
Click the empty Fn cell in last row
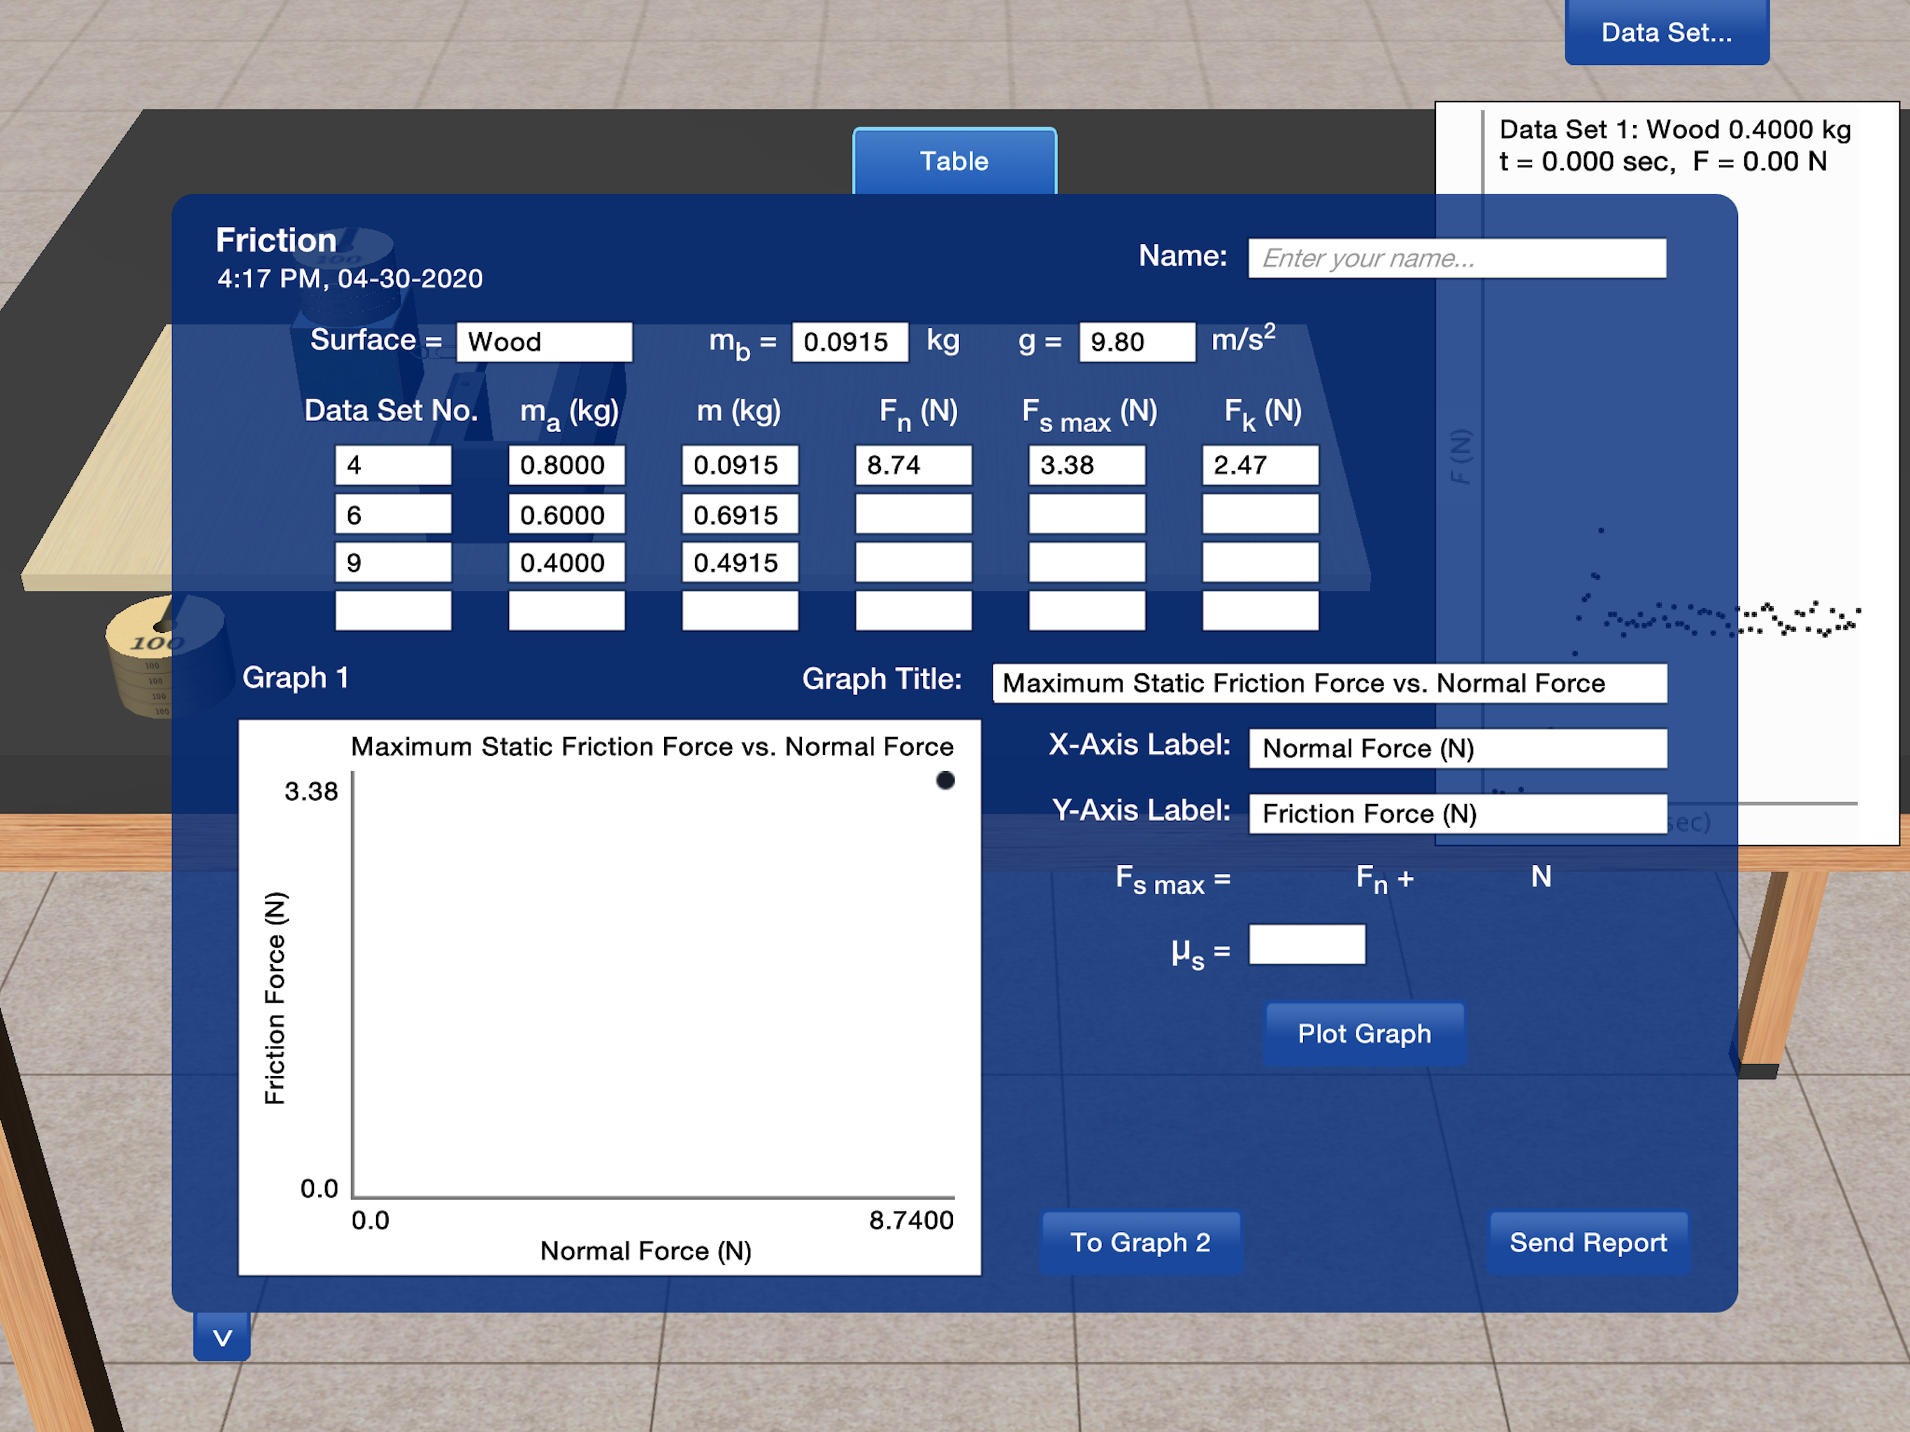914,610
